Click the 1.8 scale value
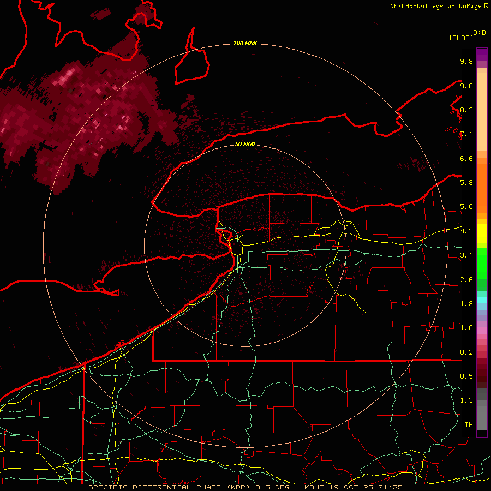491x491 pixels. coord(466,304)
